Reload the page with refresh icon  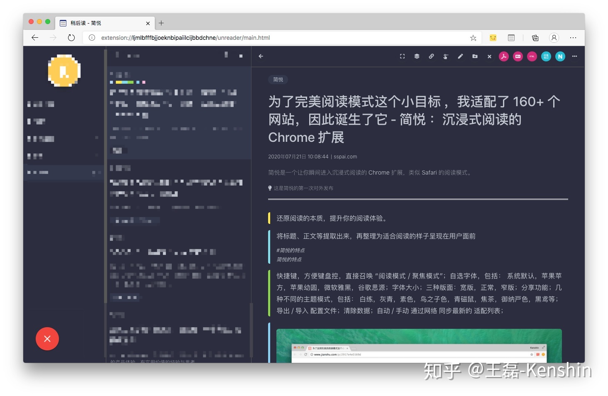(71, 38)
